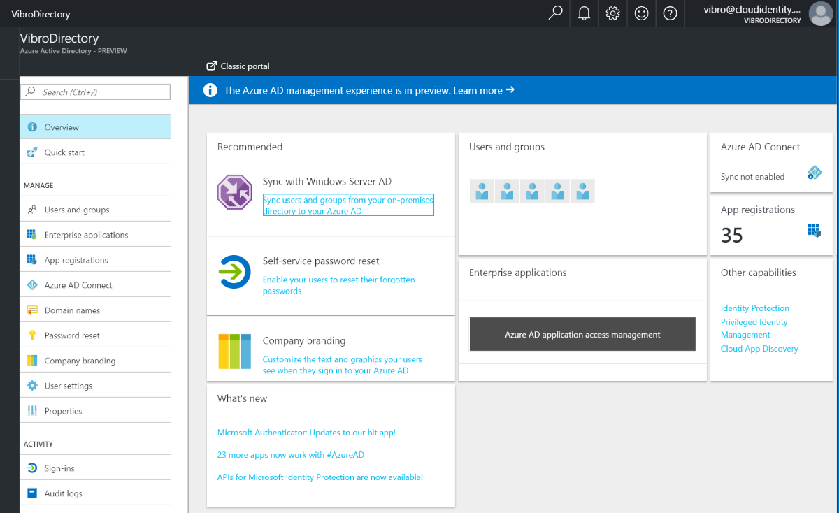
Task: Go to App registrations menu item
Action: pyautogui.click(x=95, y=260)
